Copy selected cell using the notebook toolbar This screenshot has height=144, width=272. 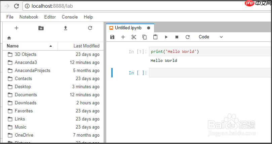tap(145, 37)
